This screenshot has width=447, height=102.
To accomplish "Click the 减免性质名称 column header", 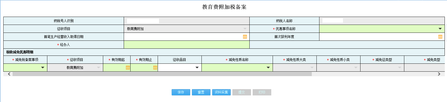I will click(x=237, y=60).
